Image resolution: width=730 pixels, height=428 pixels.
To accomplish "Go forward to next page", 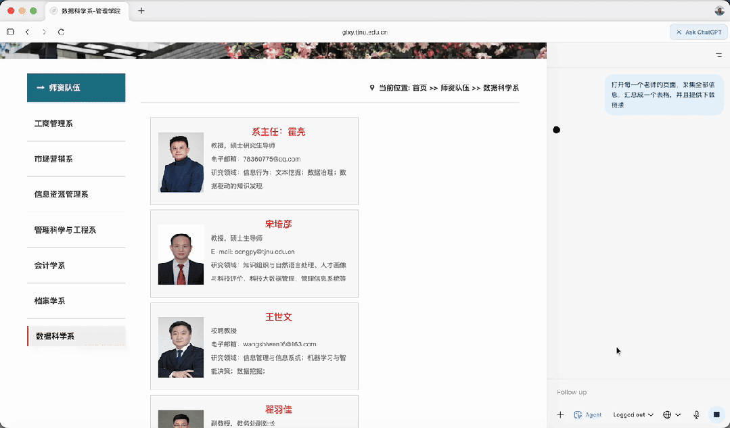I will (44, 32).
